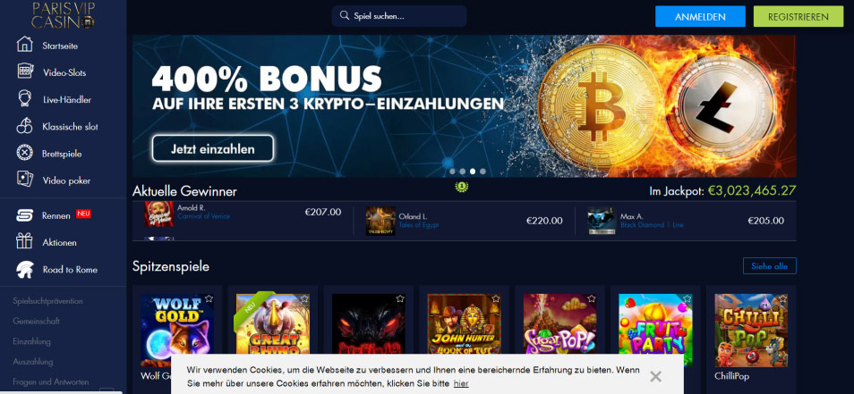Open the Road to Rome helmet icon
This screenshot has height=394, width=854.
(24, 269)
